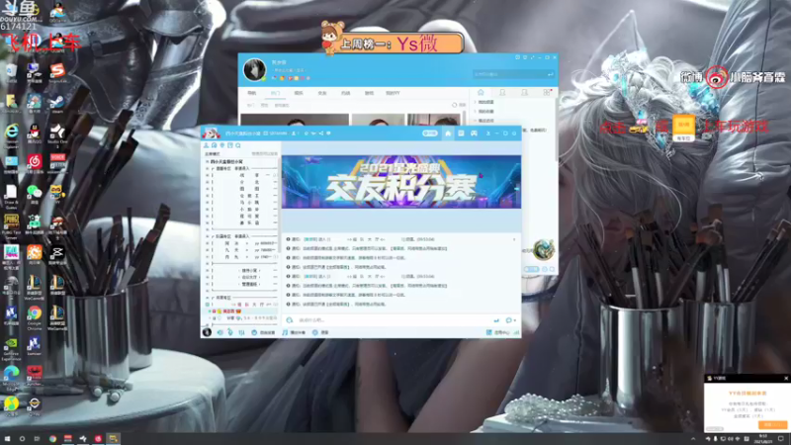Open the Windows Start menu
The height and width of the screenshot is (445, 791).
pos(7,438)
